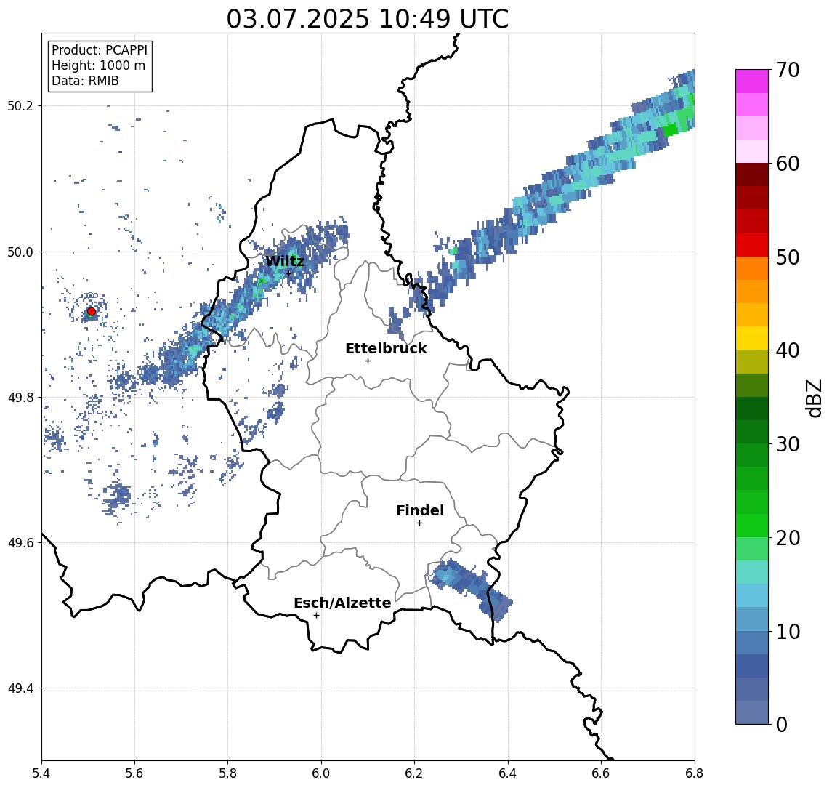832x788 pixels.
Task: Click the bright green echo near the top-right map corner
Action: [671, 129]
